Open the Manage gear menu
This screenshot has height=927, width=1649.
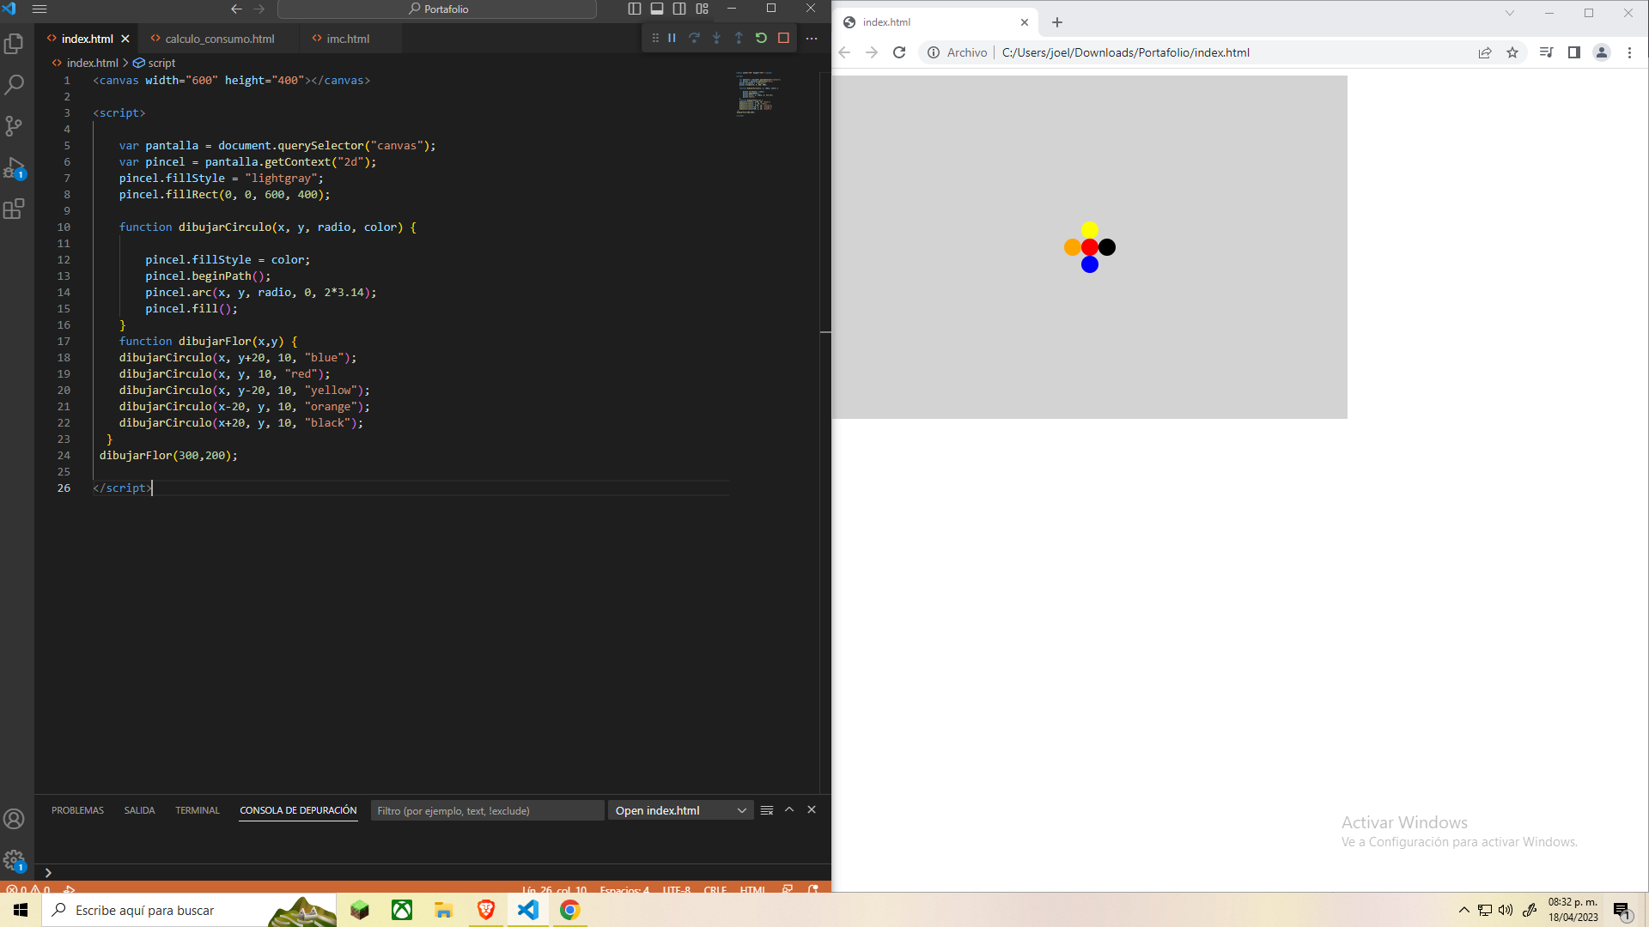click(x=15, y=859)
